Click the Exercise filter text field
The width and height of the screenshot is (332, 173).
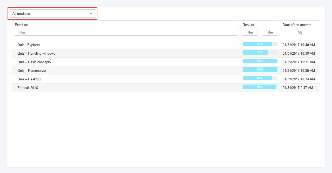126,32
